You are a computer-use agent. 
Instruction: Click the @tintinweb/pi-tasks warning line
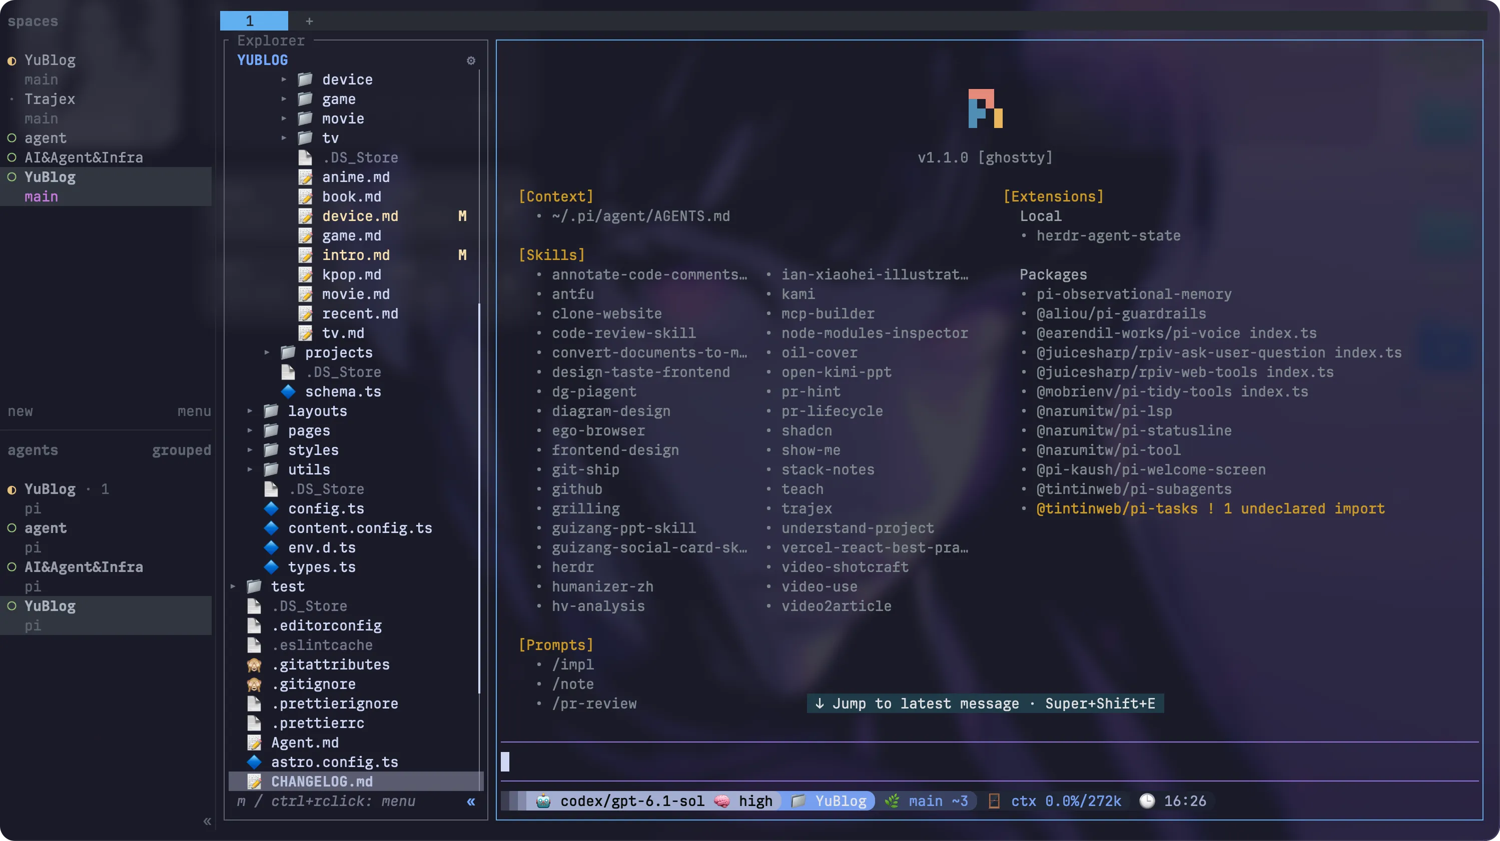[x=1210, y=508]
